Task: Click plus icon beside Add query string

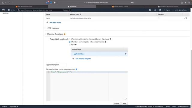Action: [47, 22]
